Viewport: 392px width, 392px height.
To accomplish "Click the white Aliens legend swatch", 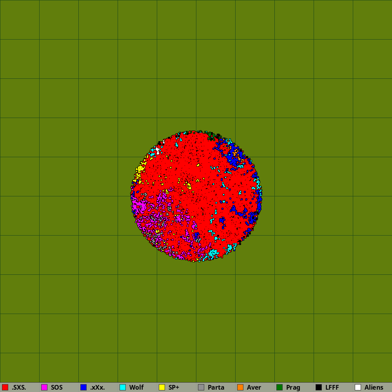I will pyautogui.click(x=358, y=387).
